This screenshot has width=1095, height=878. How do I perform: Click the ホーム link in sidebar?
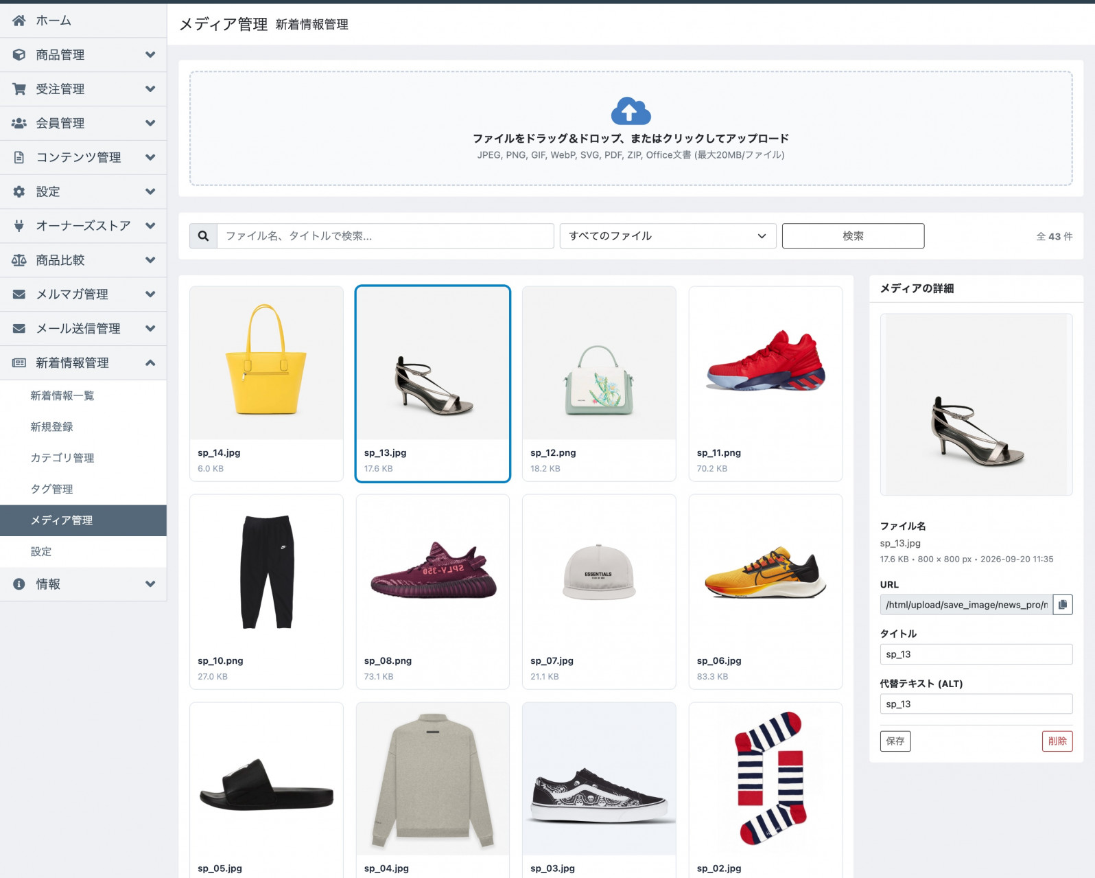[54, 21]
